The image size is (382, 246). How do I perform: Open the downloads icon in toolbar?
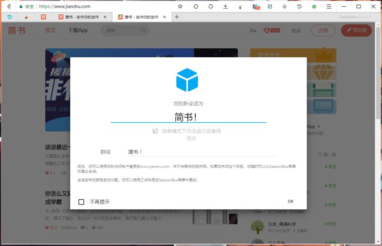click(225, 7)
